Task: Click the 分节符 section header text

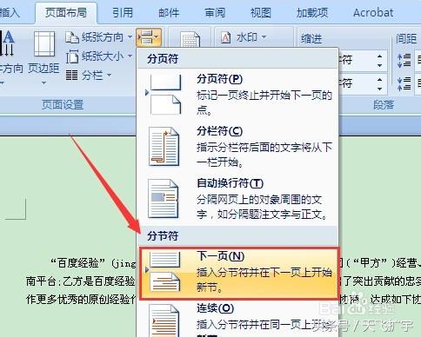Action: (163, 236)
